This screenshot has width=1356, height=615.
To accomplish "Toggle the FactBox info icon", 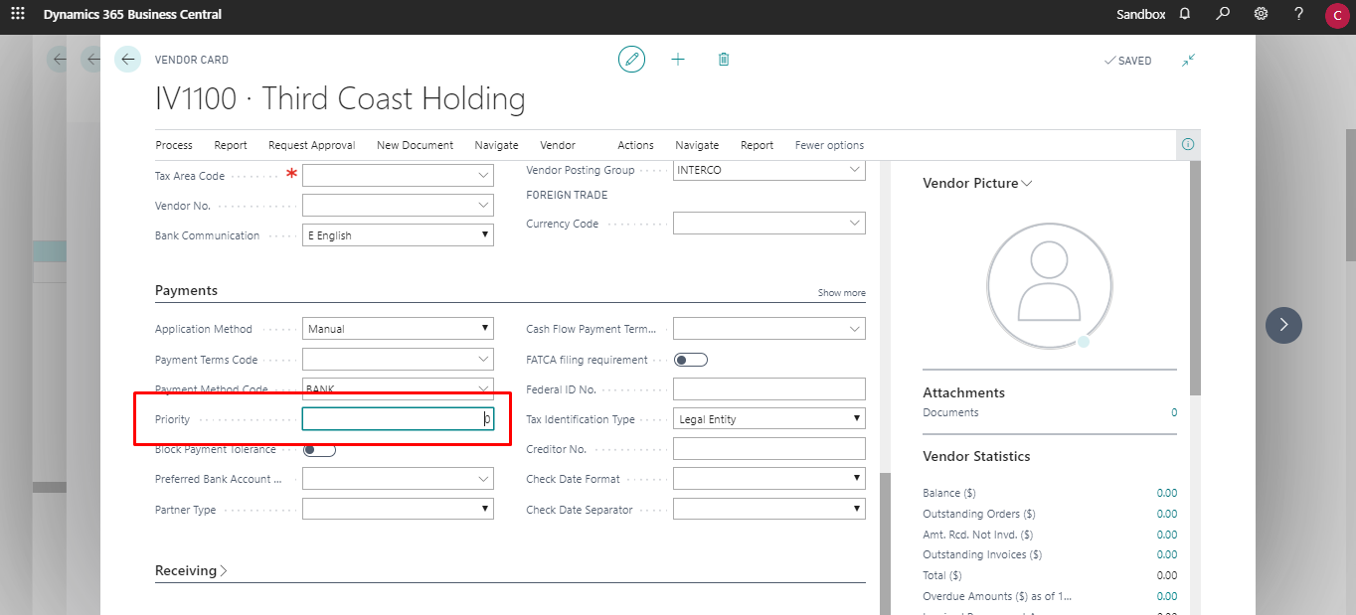I will coord(1188,145).
